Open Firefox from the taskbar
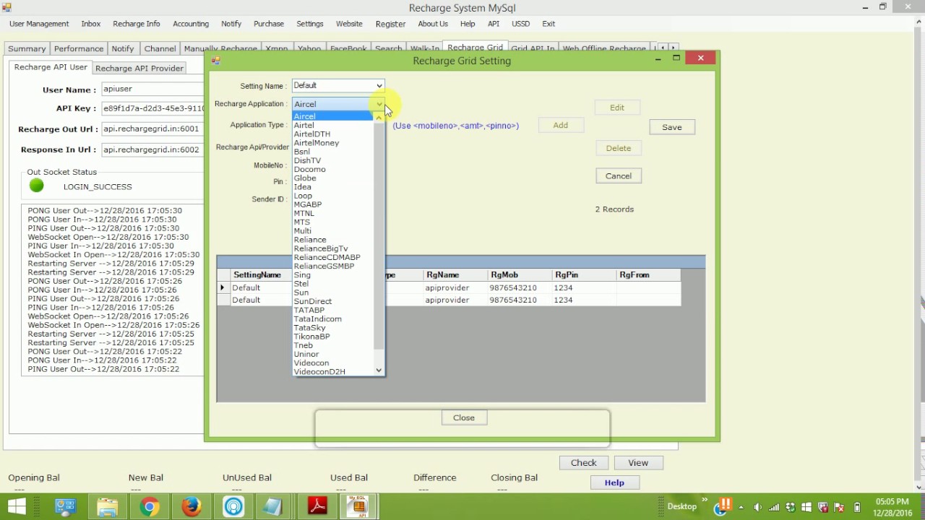Screen dimensions: 925x520 192,507
